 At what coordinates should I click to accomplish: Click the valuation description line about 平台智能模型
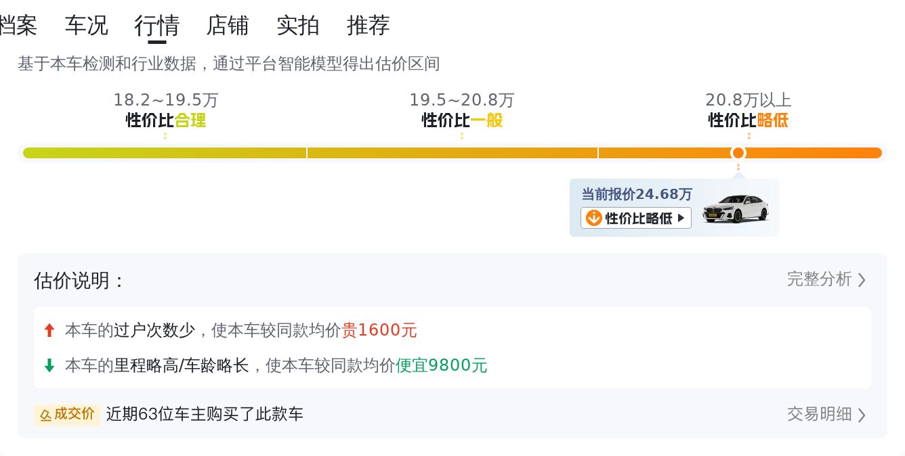point(229,64)
